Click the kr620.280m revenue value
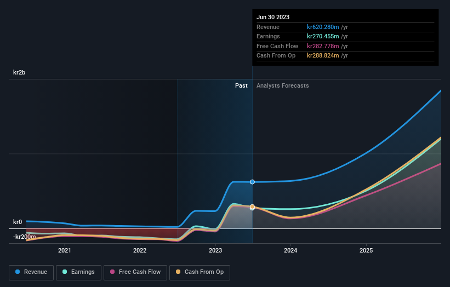 pyautogui.click(x=323, y=27)
